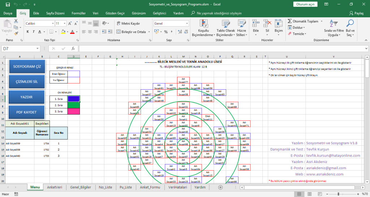
Task: Toggle underline A formatting
Action: tap(40, 31)
